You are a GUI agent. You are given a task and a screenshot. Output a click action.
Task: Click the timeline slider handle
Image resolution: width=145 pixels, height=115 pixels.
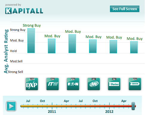(133, 106)
